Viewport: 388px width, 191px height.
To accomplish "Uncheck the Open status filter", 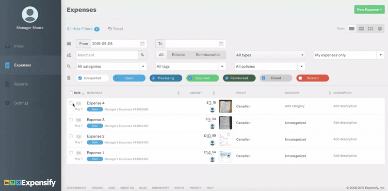I will pos(117,78).
